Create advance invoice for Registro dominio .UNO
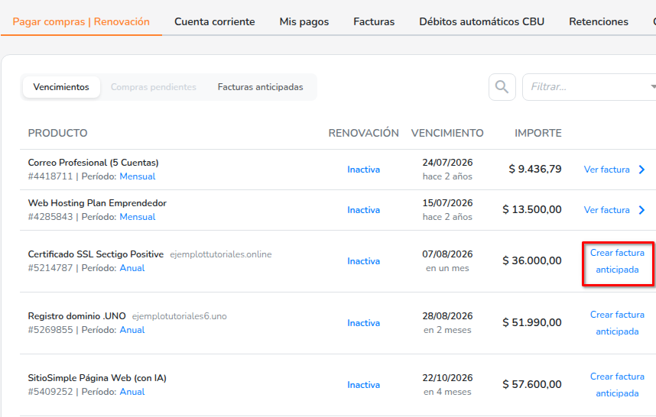Viewport: 656px width, 417px height. 618,323
